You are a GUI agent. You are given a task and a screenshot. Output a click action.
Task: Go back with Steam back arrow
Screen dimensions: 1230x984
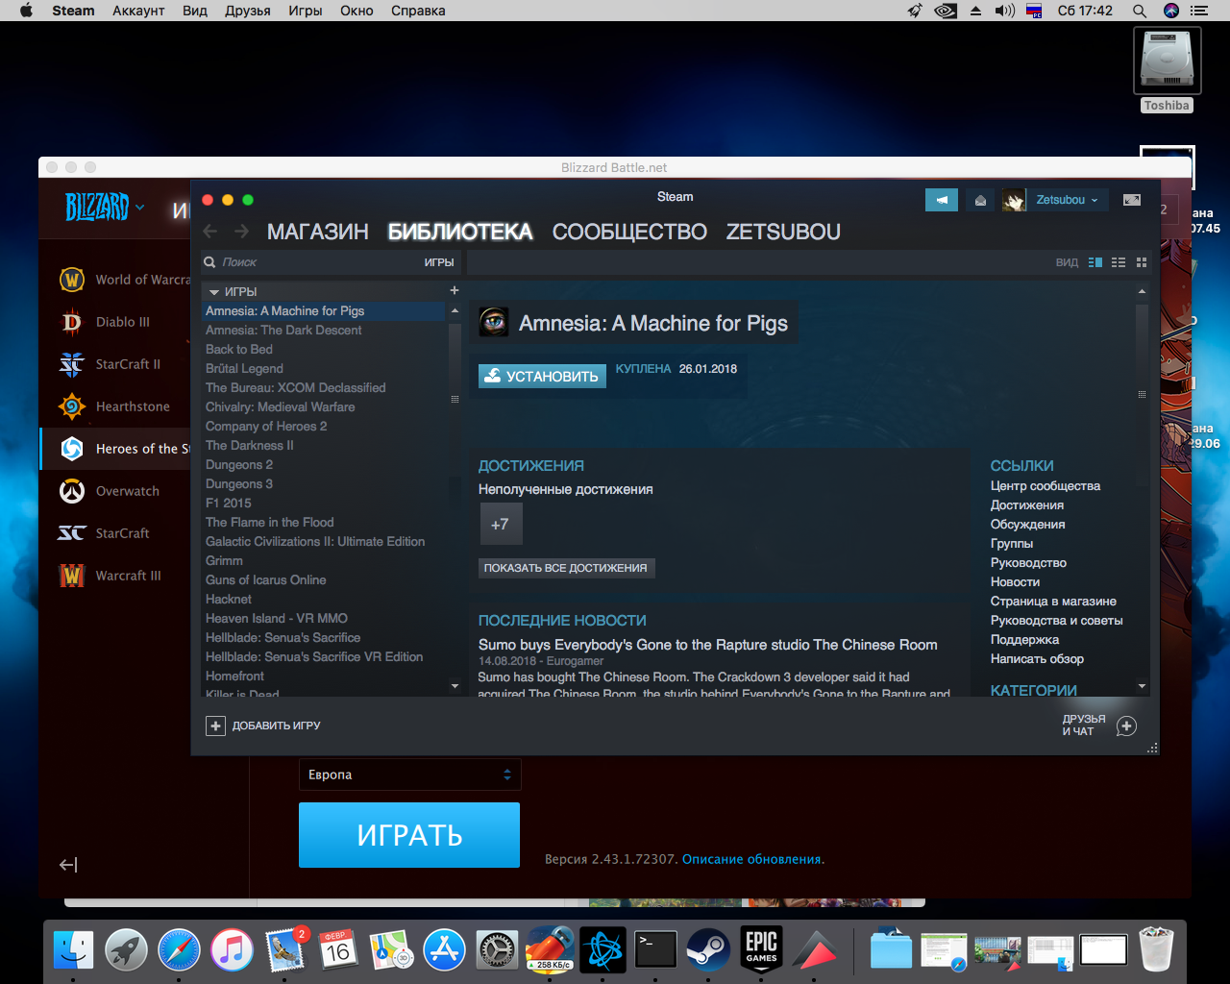tap(210, 232)
